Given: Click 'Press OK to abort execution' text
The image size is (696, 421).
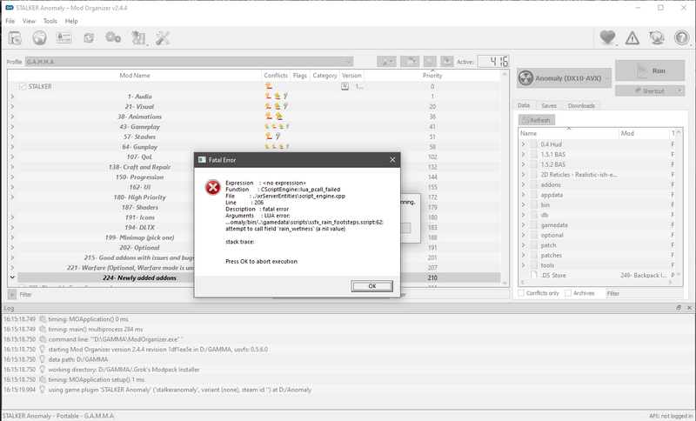Looking at the screenshot, I should 262,261.
